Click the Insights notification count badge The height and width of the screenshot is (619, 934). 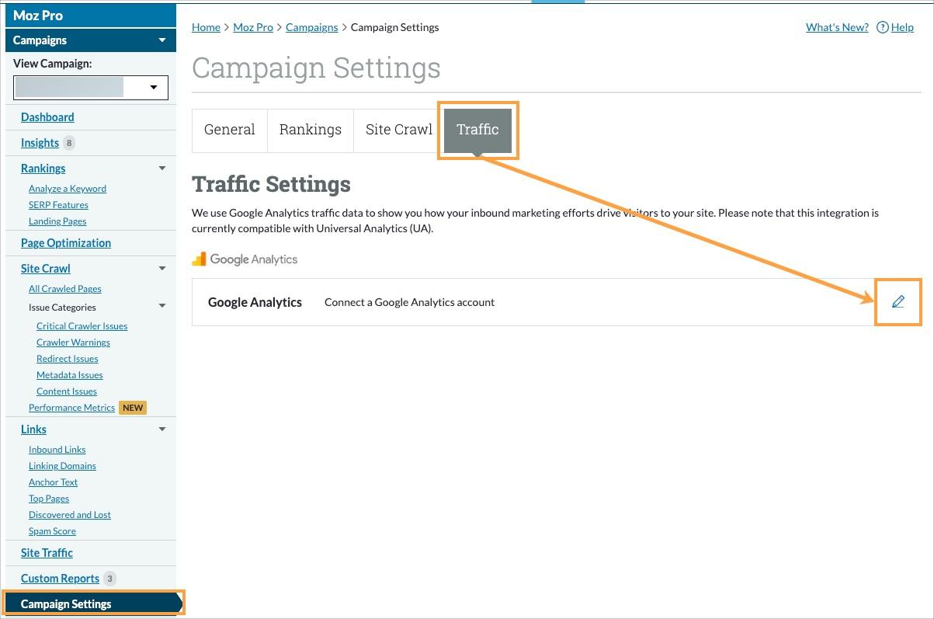click(69, 142)
